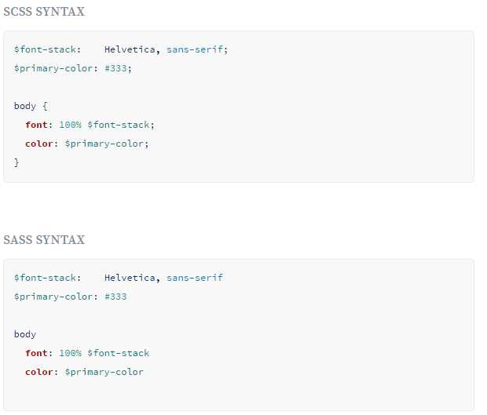Image resolution: width=487 pixels, height=415 pixels.
Task: Click $font-stack value in Sass font line
Action: click(118, 353)
